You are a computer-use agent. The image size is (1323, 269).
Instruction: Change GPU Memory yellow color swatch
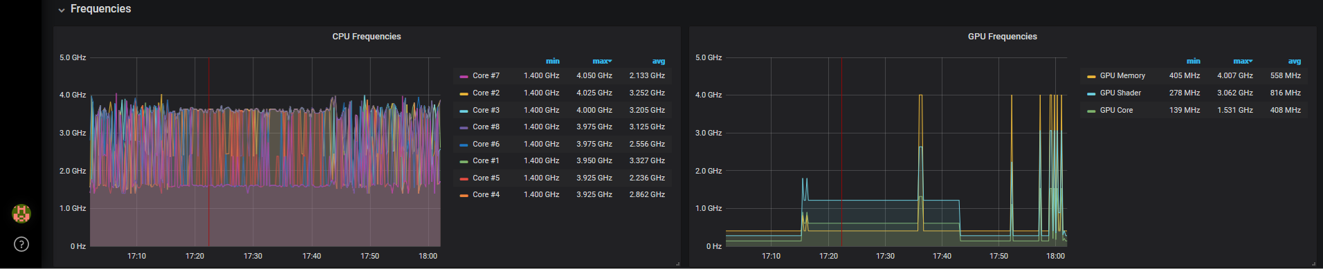tap(1091, 77)
